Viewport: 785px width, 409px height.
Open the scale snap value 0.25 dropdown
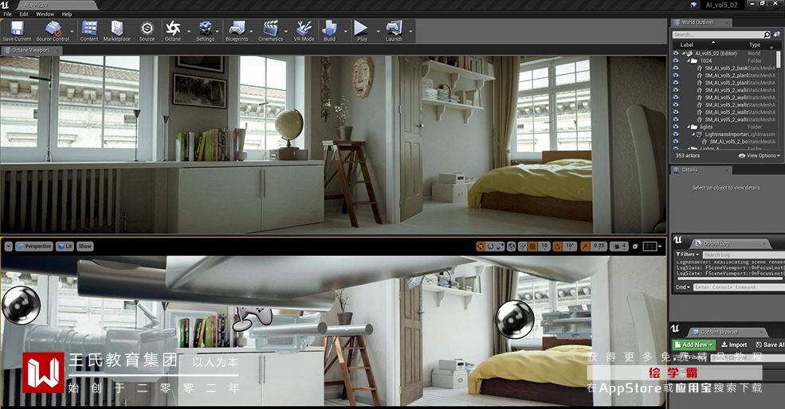[x=599, y=246]
